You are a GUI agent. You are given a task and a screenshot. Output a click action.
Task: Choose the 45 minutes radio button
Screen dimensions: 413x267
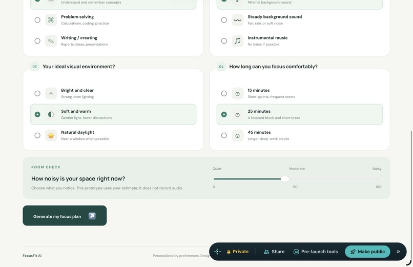tap(224, 135)
